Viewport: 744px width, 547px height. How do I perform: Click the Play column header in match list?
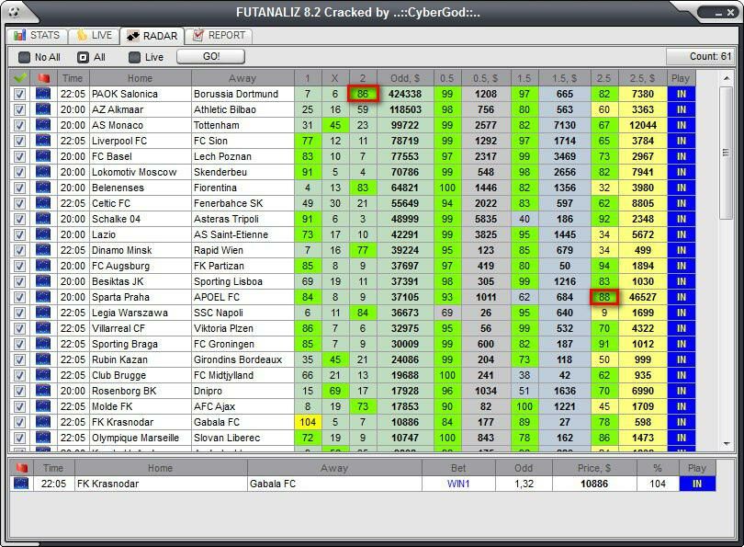click(x=681, y=78)
